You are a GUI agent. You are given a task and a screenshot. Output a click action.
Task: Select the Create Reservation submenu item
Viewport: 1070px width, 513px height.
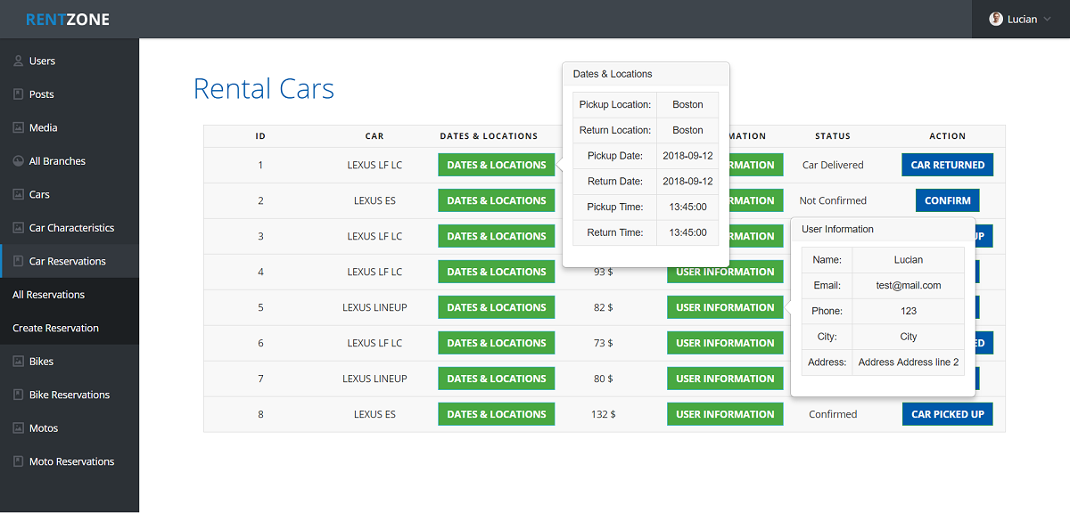click(55, 328)
